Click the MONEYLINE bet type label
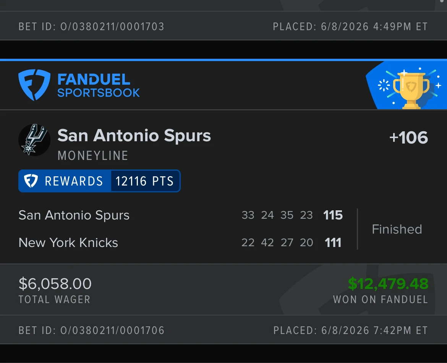447x363 pixels. click(93, 155)
